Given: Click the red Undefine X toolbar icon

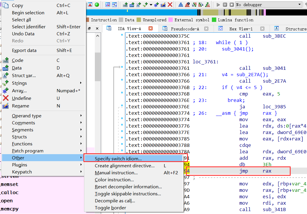Looking at the screenshot, I should pyautogui.click(x=170, y=5).
